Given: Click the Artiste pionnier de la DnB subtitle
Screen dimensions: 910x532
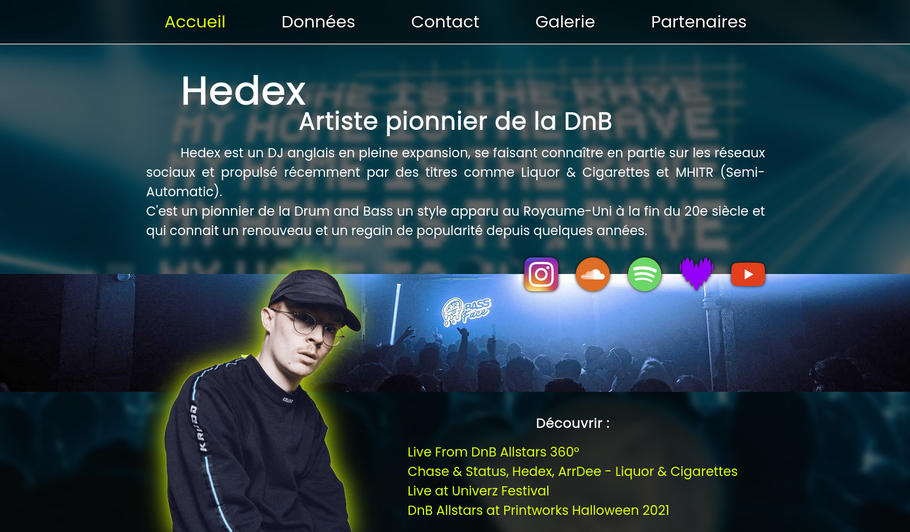Looking at the screenshot, I should coord(456,121).
